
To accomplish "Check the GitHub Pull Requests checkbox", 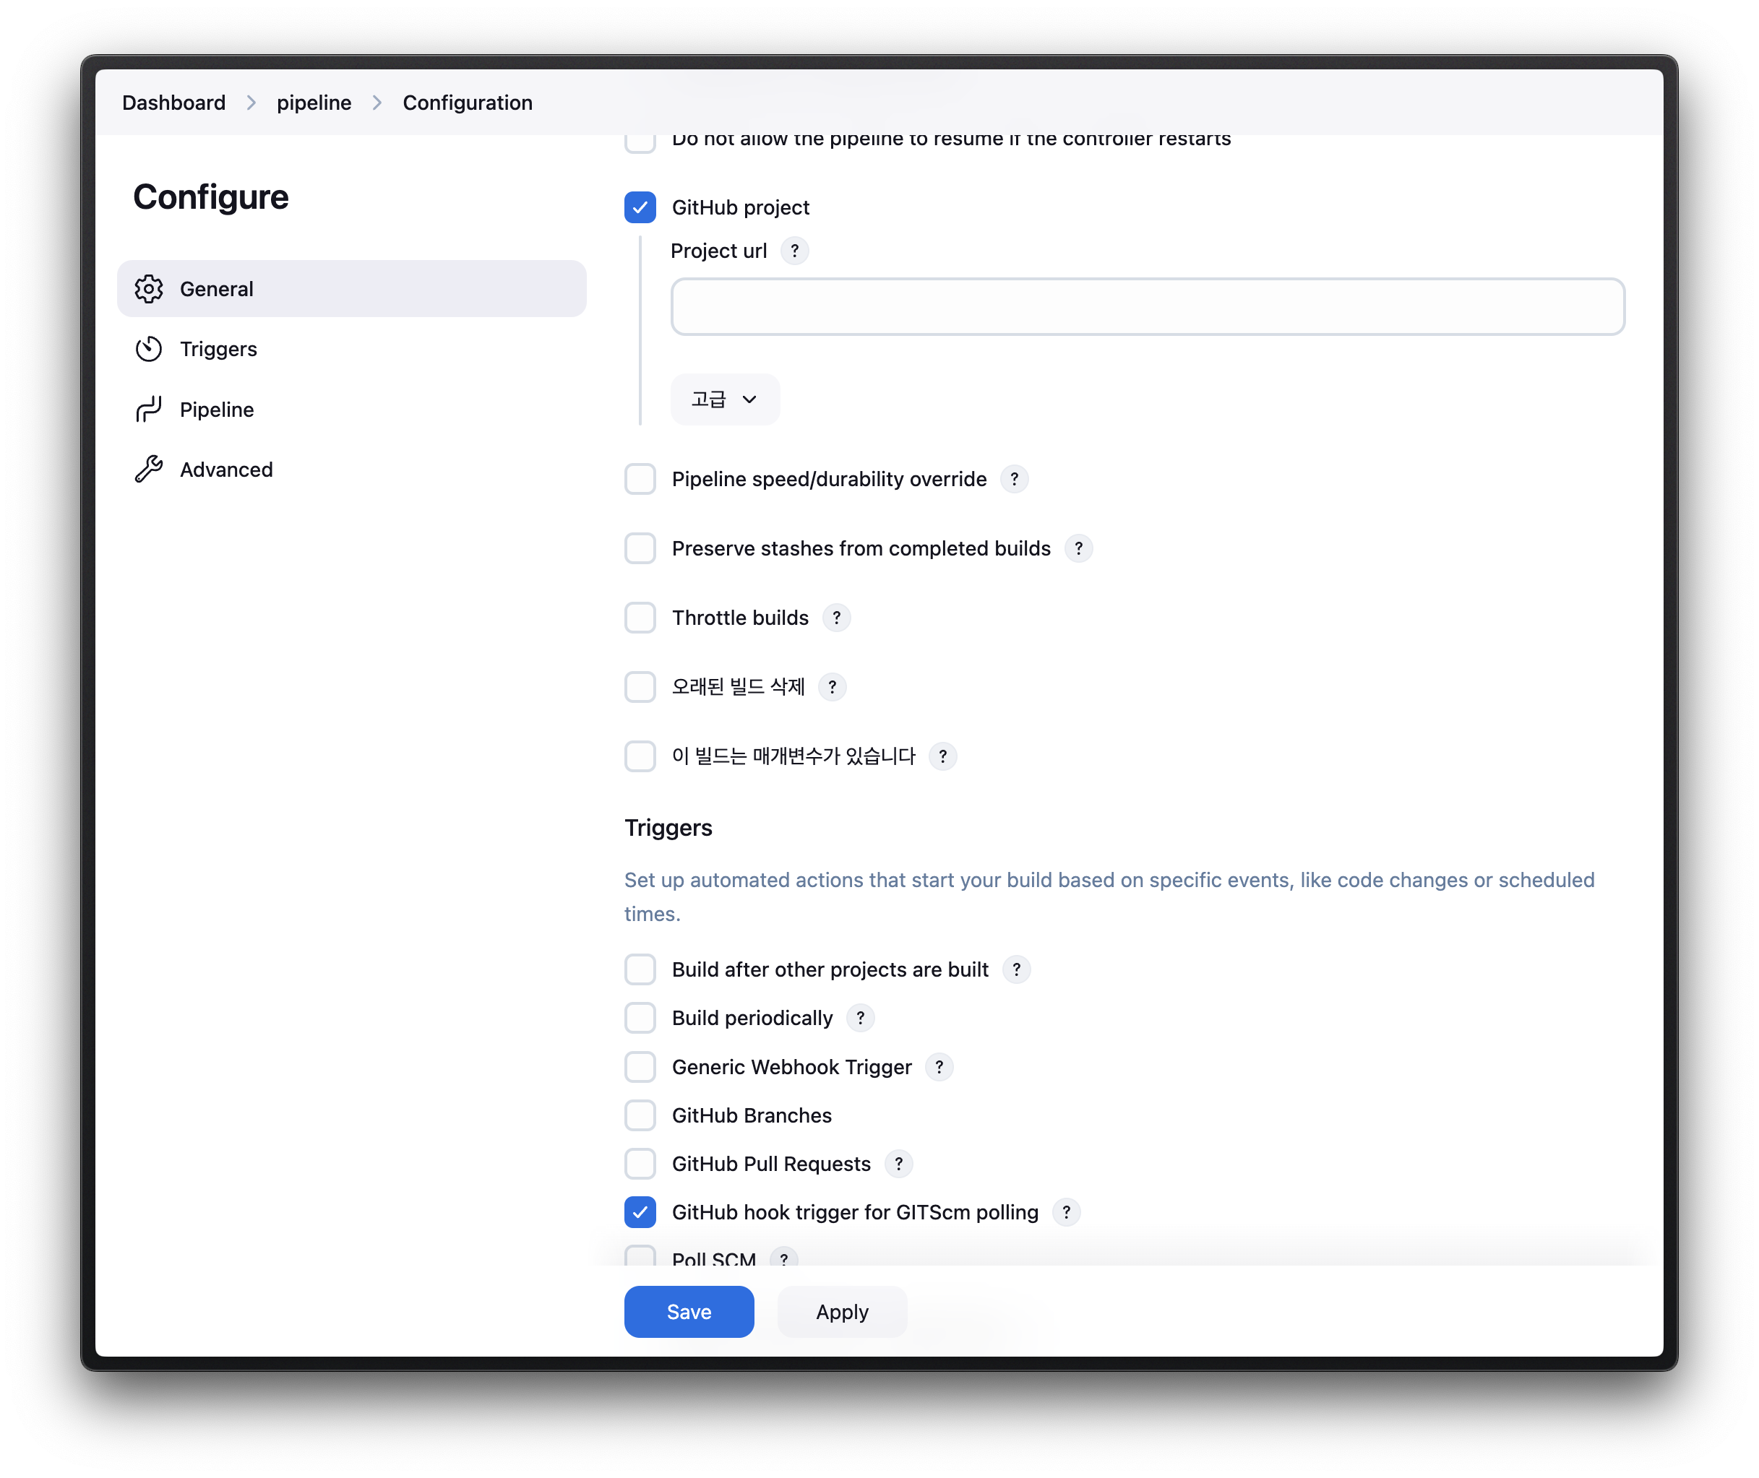I will tap(640, 1164).
